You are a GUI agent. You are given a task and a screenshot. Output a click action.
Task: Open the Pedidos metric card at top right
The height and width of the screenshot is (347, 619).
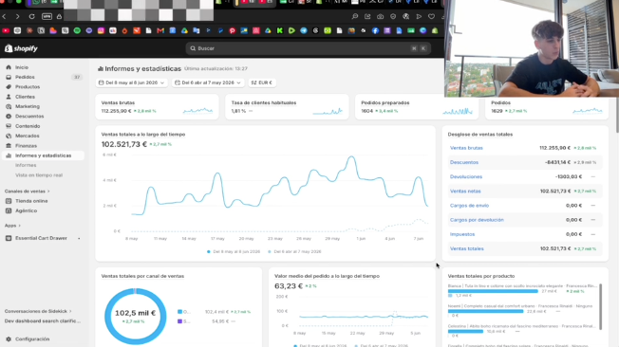(x=546, y=108)
